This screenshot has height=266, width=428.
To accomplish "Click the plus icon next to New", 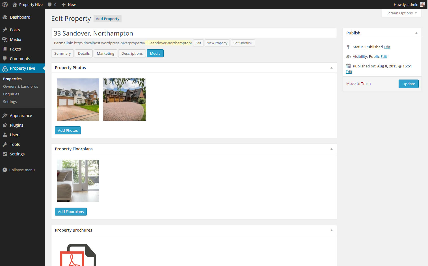I will [x=64, y=5].
